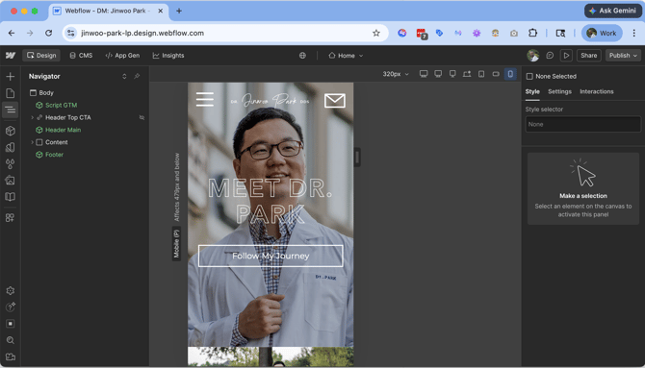Switch to Design mode tab
Viewport: 645px width, 368px height.
coord(41,56)
